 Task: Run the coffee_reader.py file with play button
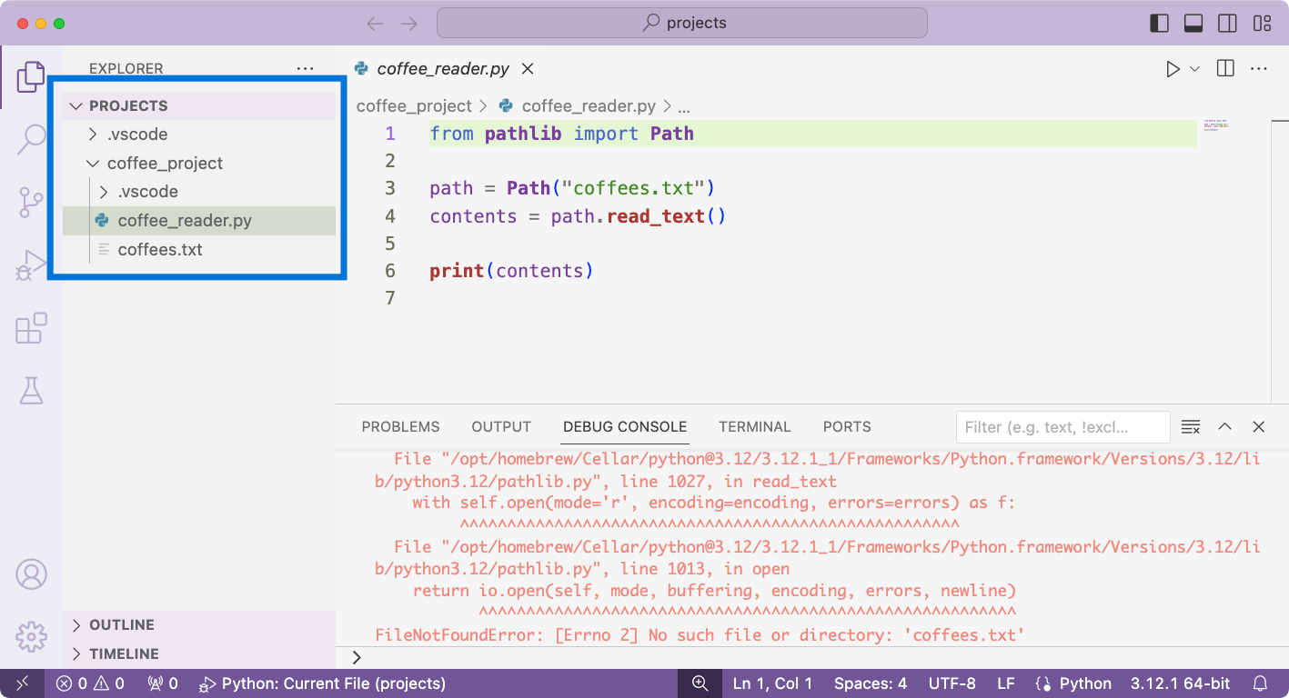(x=1173, y=68)
